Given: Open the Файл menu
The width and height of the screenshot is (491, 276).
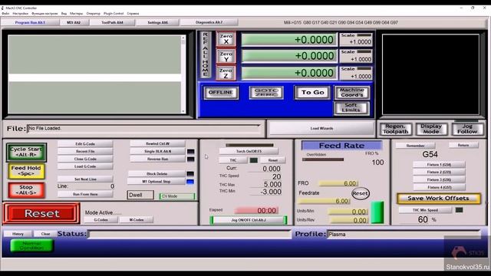Looking at the screenshot, I should pyautogui.click(x=5, y=14).
